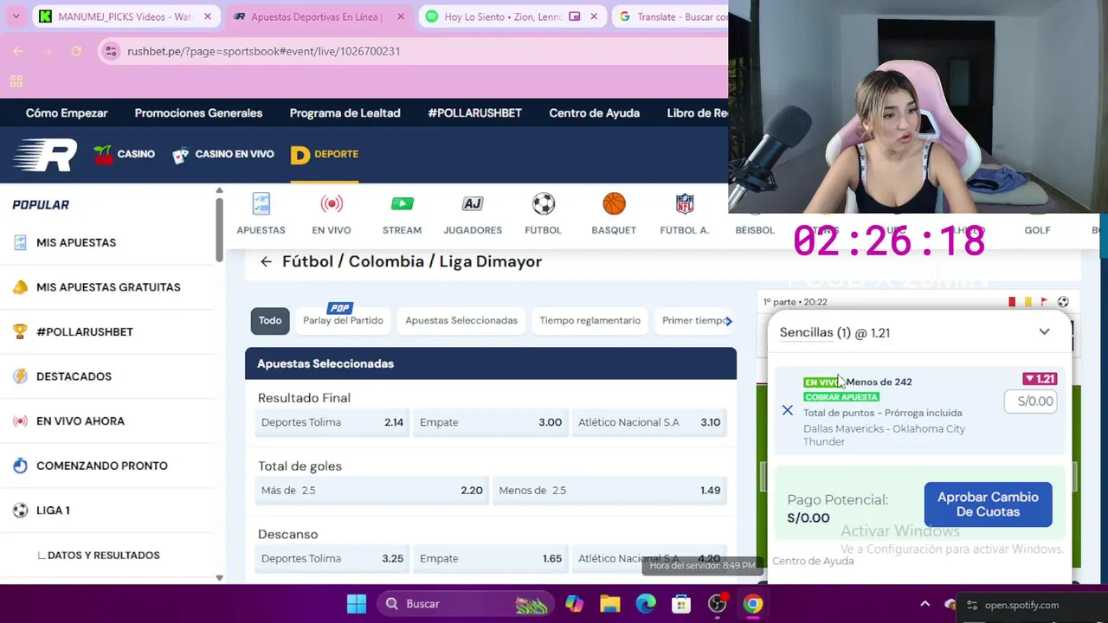Open Programa de Lealtad top menu
The image size is (1108, 623).
coord(345,113)
